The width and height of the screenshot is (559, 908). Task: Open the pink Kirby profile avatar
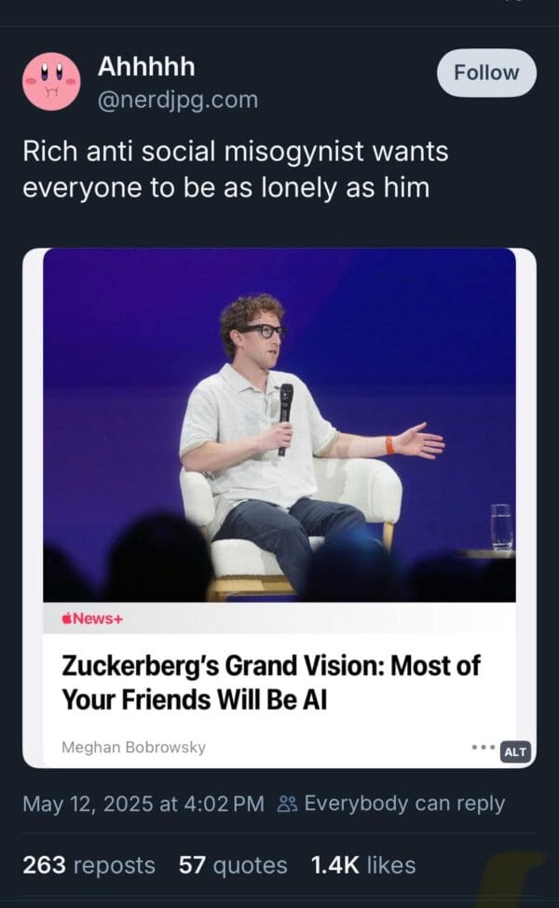(x=51, y=82)
